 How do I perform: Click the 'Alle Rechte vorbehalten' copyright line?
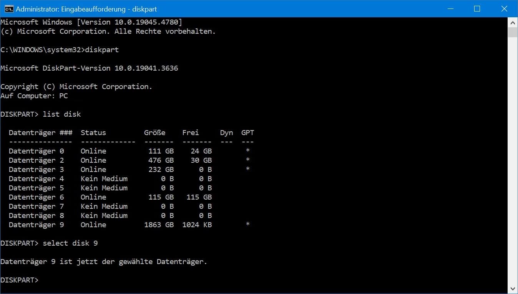coord(108,31)
